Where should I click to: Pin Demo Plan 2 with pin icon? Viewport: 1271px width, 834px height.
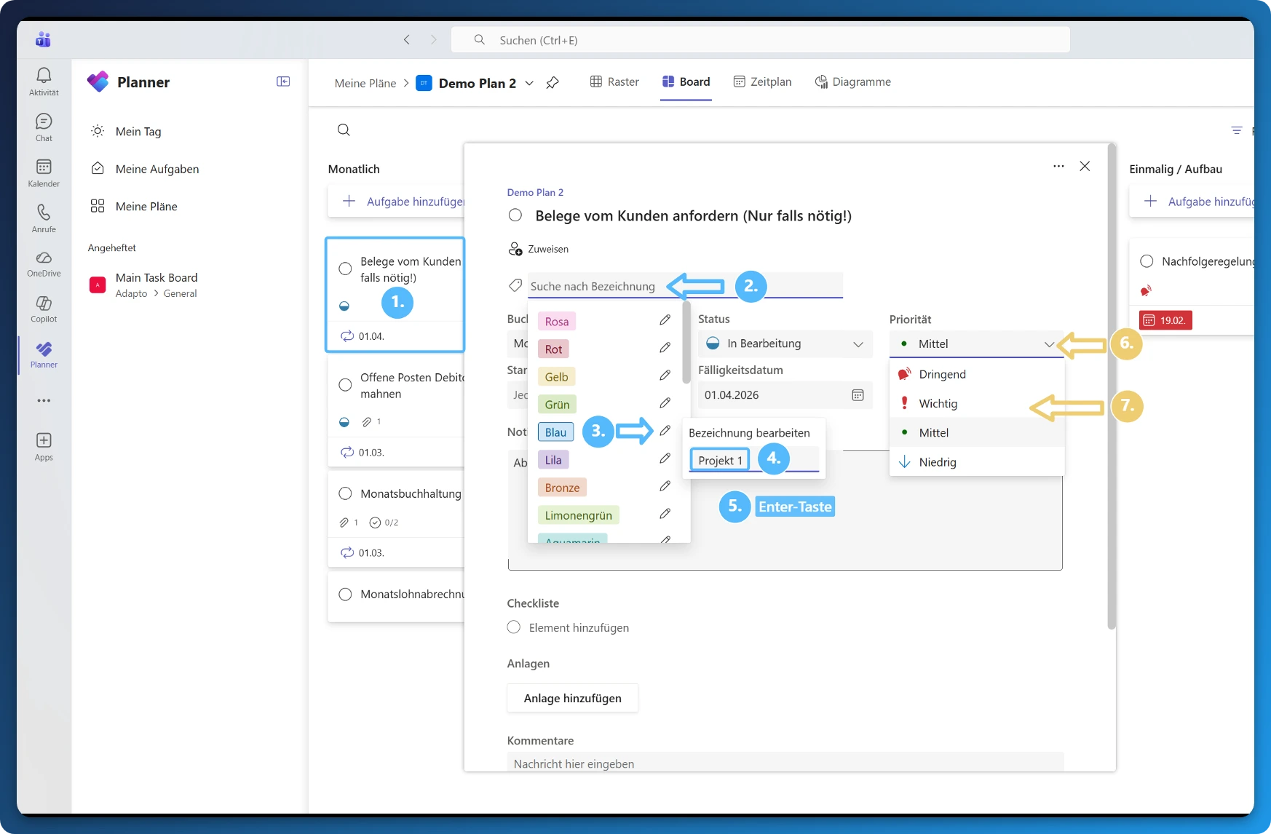click(553, 83)
